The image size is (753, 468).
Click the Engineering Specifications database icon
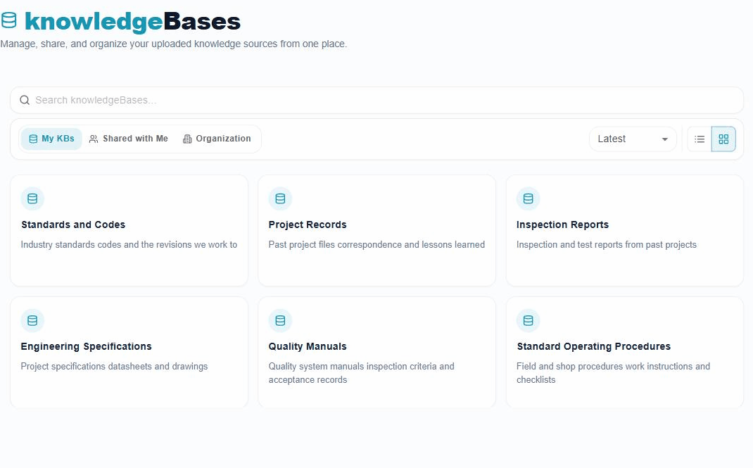(32, 321)
